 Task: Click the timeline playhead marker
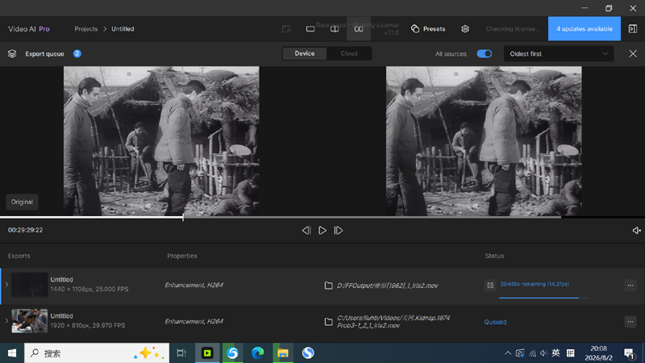[x=183, y=217]
